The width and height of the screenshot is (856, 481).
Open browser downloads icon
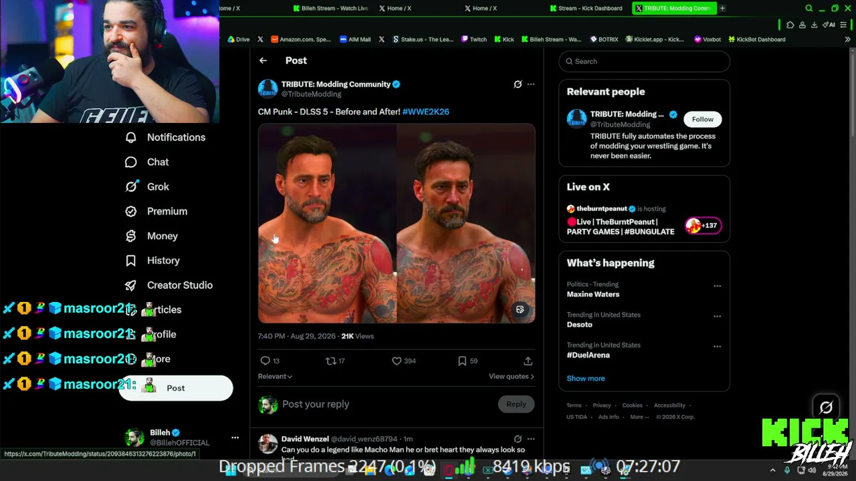pos(814,25)
